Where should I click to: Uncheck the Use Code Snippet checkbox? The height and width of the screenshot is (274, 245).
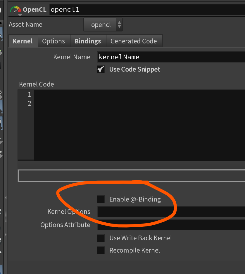point(101,70)
